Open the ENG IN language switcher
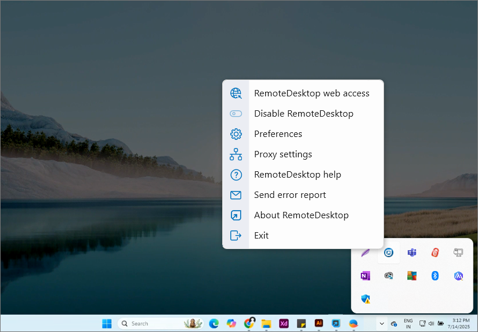This screenshot has height=332, width=478. pyautogui.click(x=408, y=323)
